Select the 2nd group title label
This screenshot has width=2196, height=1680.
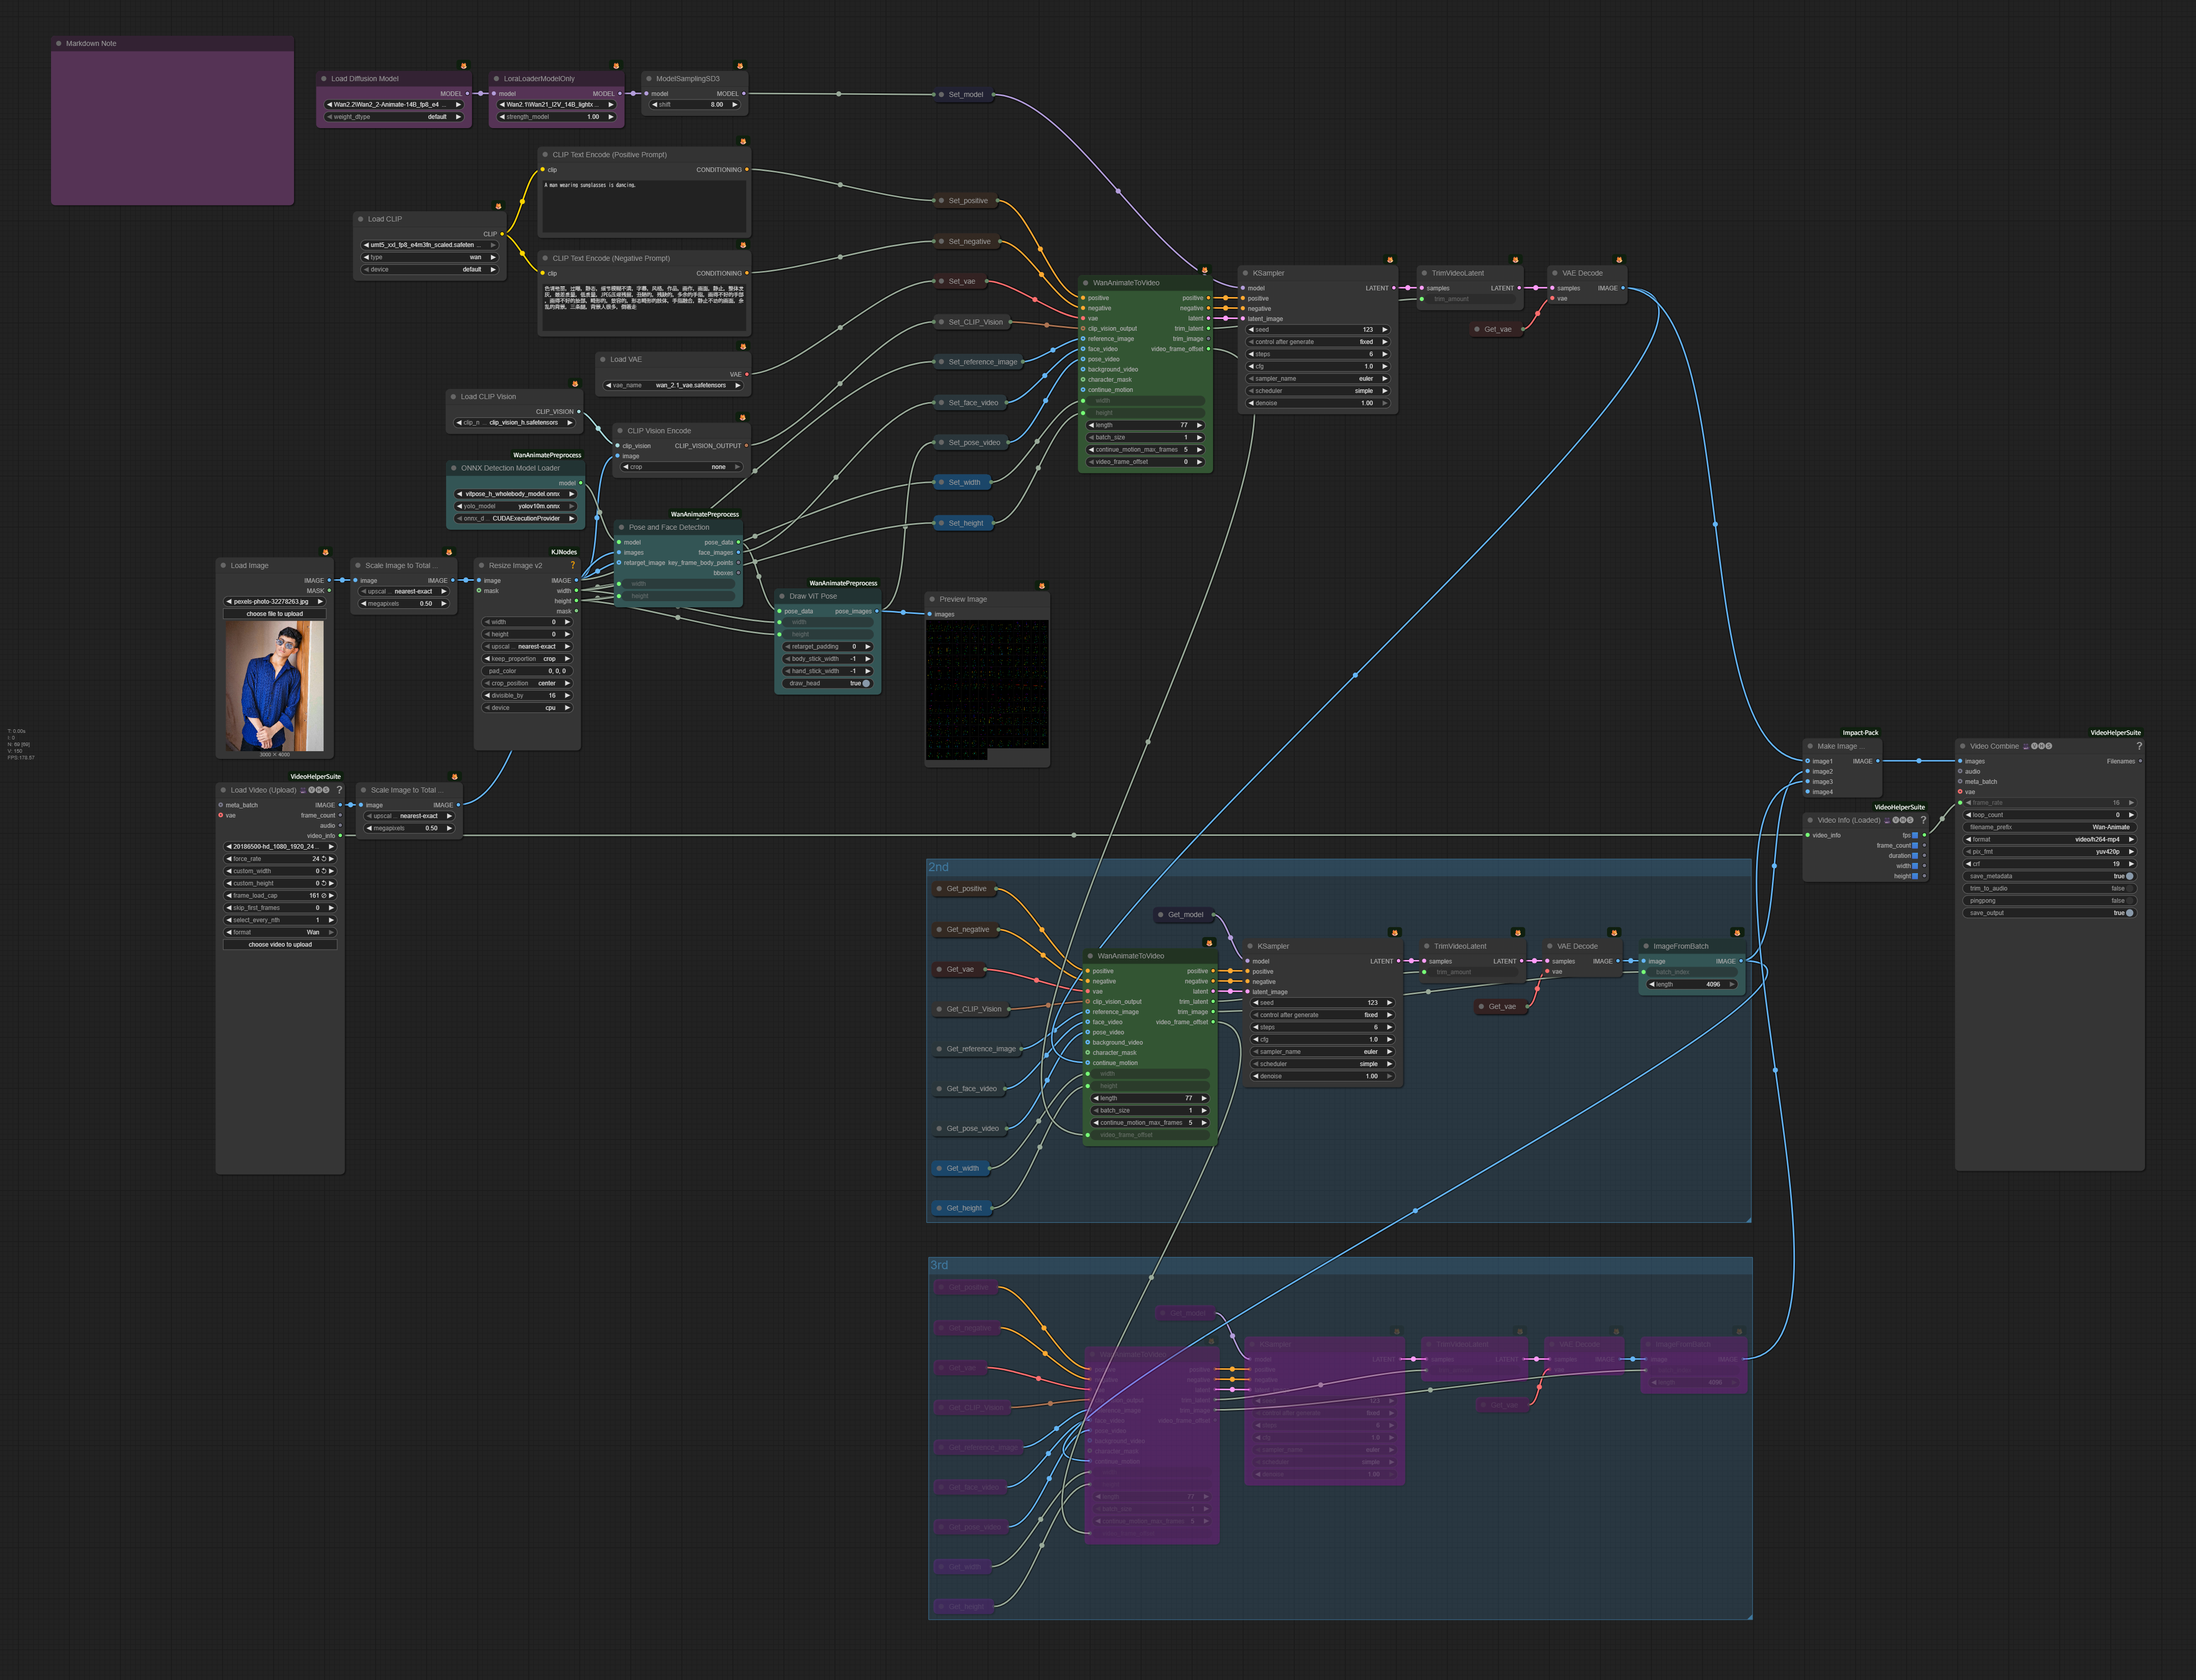[x=938, y=867]
